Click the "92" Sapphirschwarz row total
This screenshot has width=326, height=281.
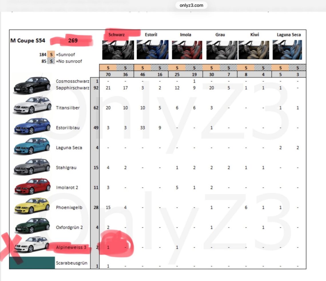pyautogui.click(x=96, y=88)
